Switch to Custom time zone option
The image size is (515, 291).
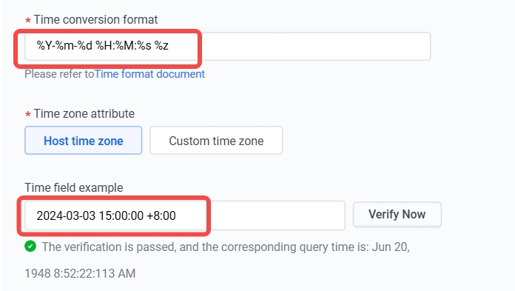[216, 141]
